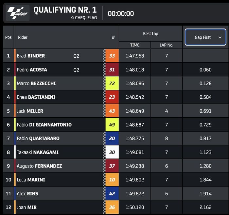229x215 pixels.
Task: Click Joan Mir's number 36 badge
Action: click(x=112, y=207)
